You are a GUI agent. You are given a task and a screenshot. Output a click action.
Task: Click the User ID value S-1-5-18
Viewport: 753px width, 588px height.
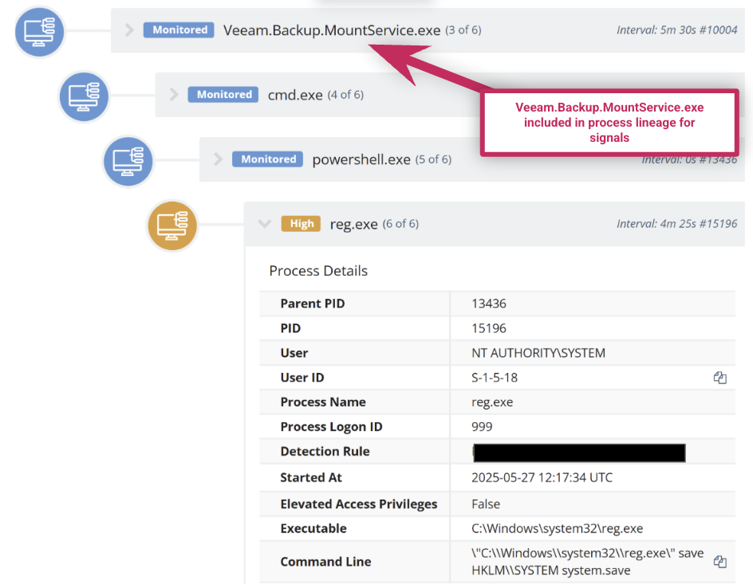pyautogui.click(x=495, y=378)
